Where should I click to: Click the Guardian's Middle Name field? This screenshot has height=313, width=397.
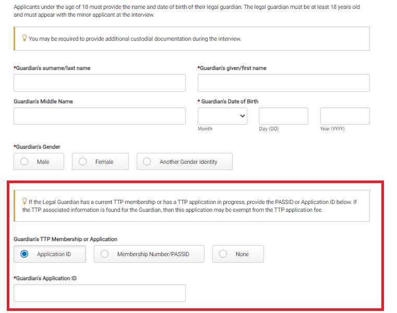coord(100,116)
